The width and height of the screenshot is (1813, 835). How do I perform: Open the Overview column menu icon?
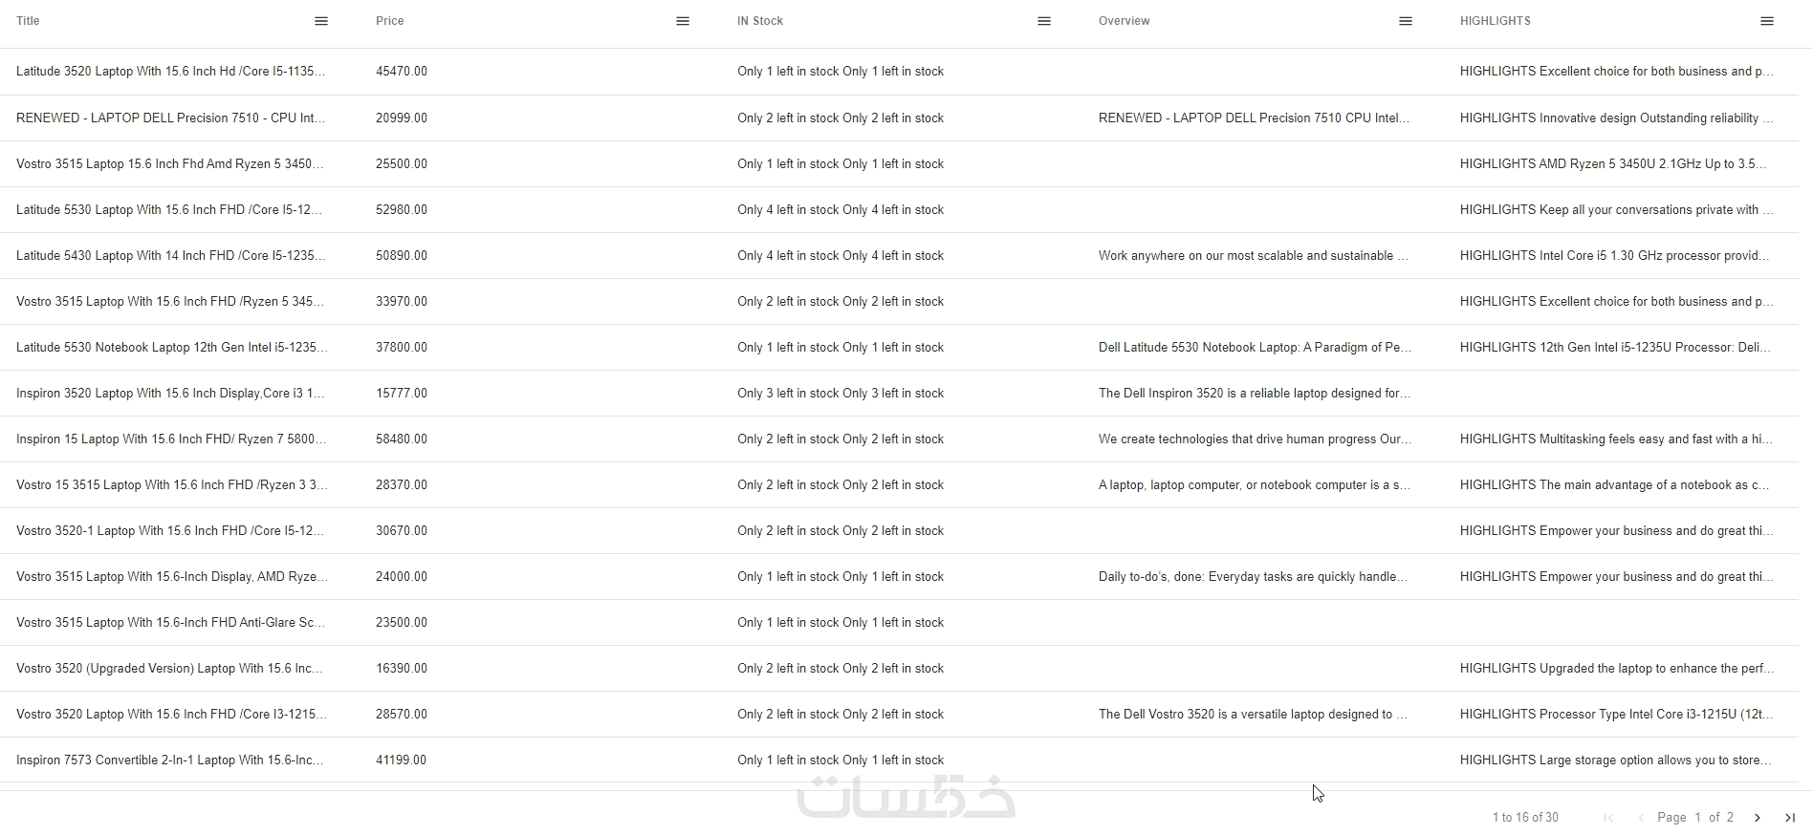(x=1406, y=21)
